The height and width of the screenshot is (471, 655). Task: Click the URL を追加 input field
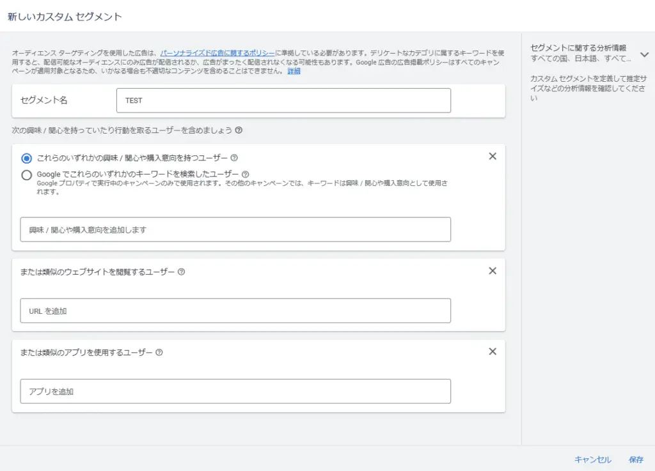point(235,310)
